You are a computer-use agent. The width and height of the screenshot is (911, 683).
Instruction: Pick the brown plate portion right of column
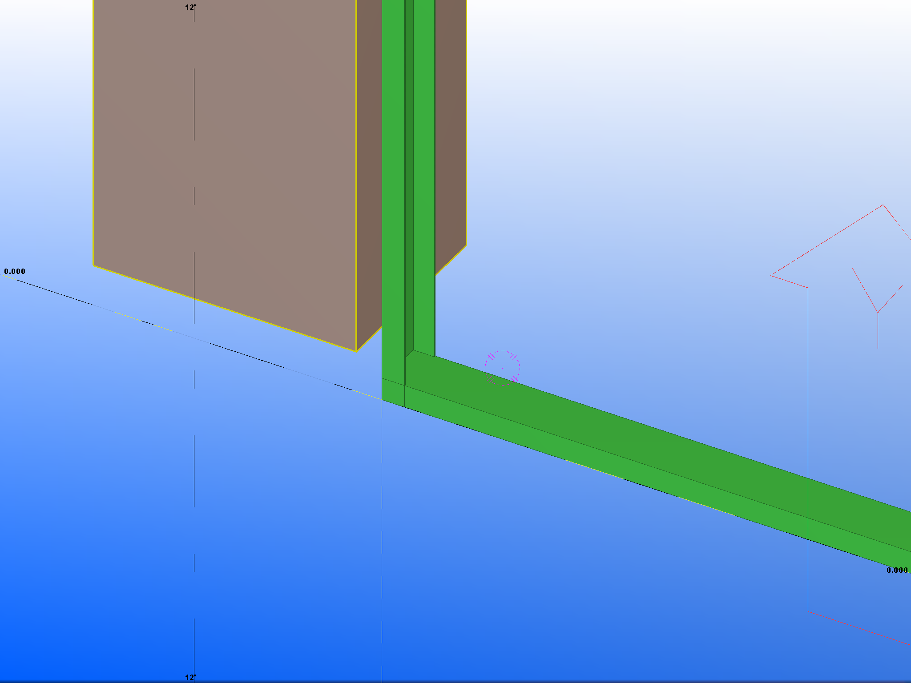tap(450, 133)
